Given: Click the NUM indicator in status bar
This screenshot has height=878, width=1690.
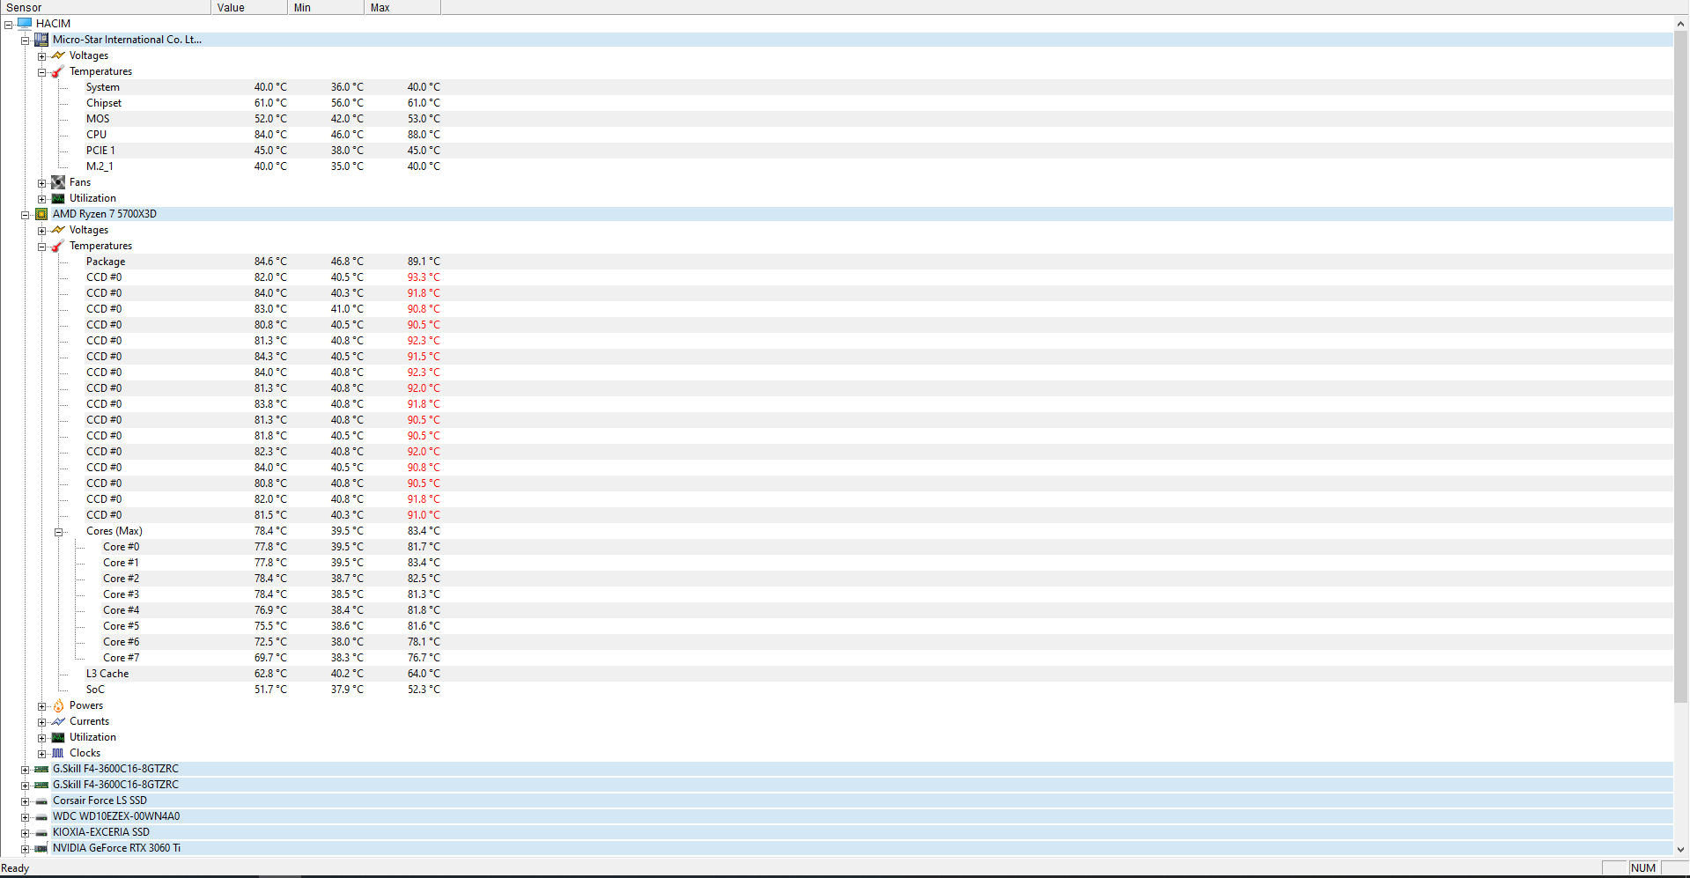Looking at the screenshot, I should 1643,868.
